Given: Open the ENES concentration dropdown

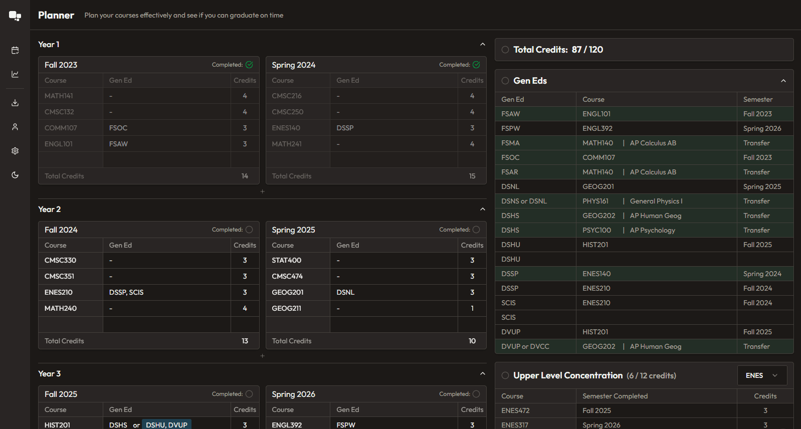Looking at the screenshot, I should tap(762, 375).
